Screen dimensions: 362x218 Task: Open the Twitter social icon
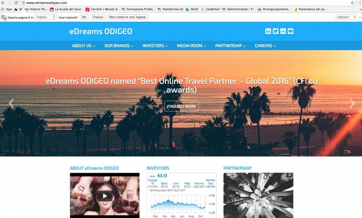(276, 31)
